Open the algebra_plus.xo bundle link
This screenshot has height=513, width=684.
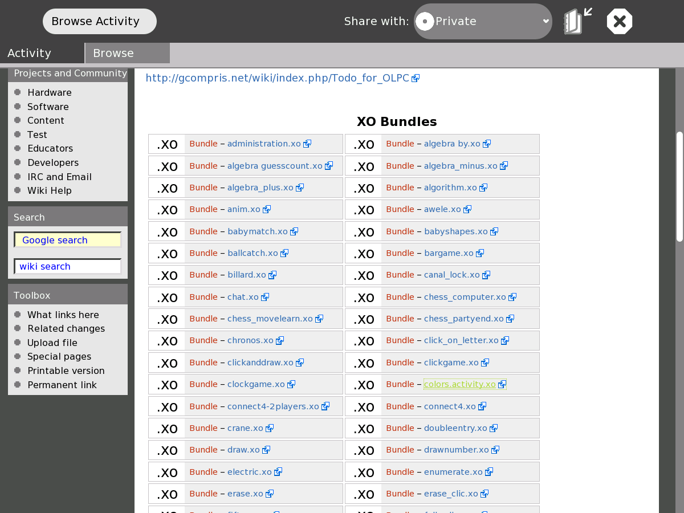[x=260, y=188]
